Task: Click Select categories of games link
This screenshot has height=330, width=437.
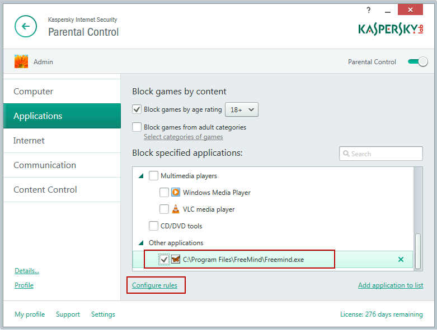Action: coord(183,137)
